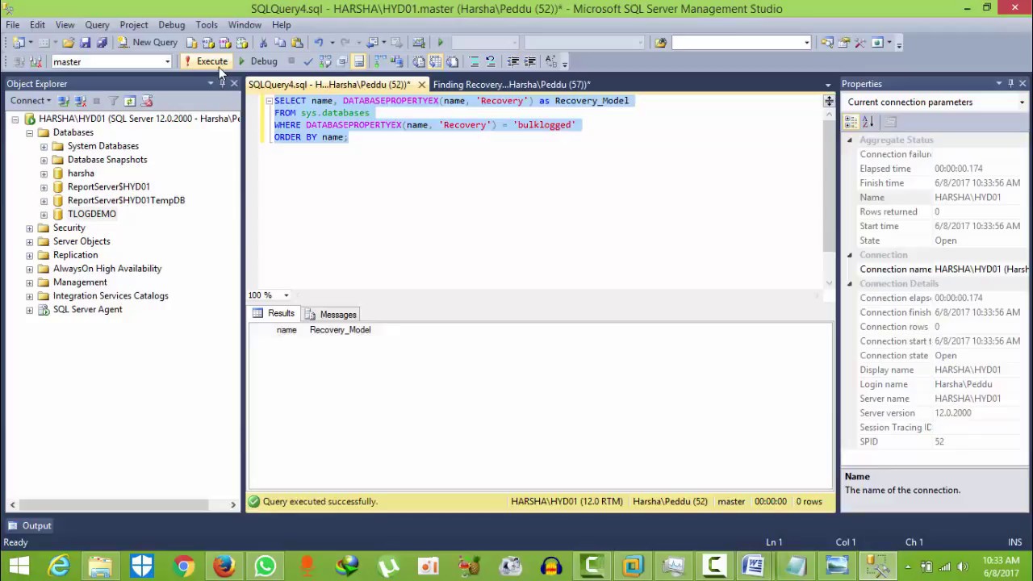This screenshot has height=581, width=1033.
Task: Open Internet Explorer from the taskbar
Action: coord(60,566)
